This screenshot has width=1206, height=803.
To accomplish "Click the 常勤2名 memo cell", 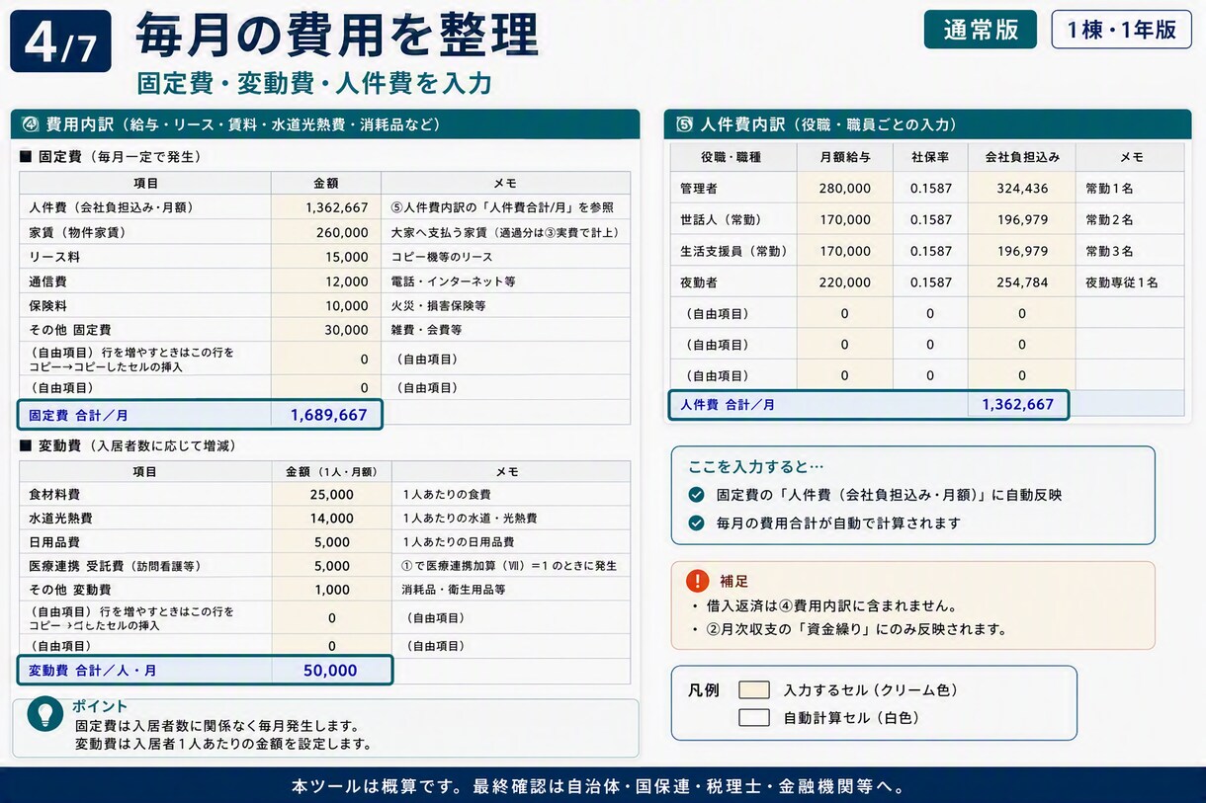I will click(x=1130, y=219).
